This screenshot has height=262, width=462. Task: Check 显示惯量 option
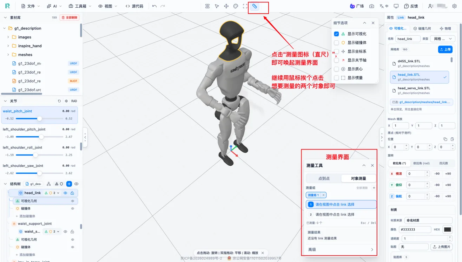336,78
